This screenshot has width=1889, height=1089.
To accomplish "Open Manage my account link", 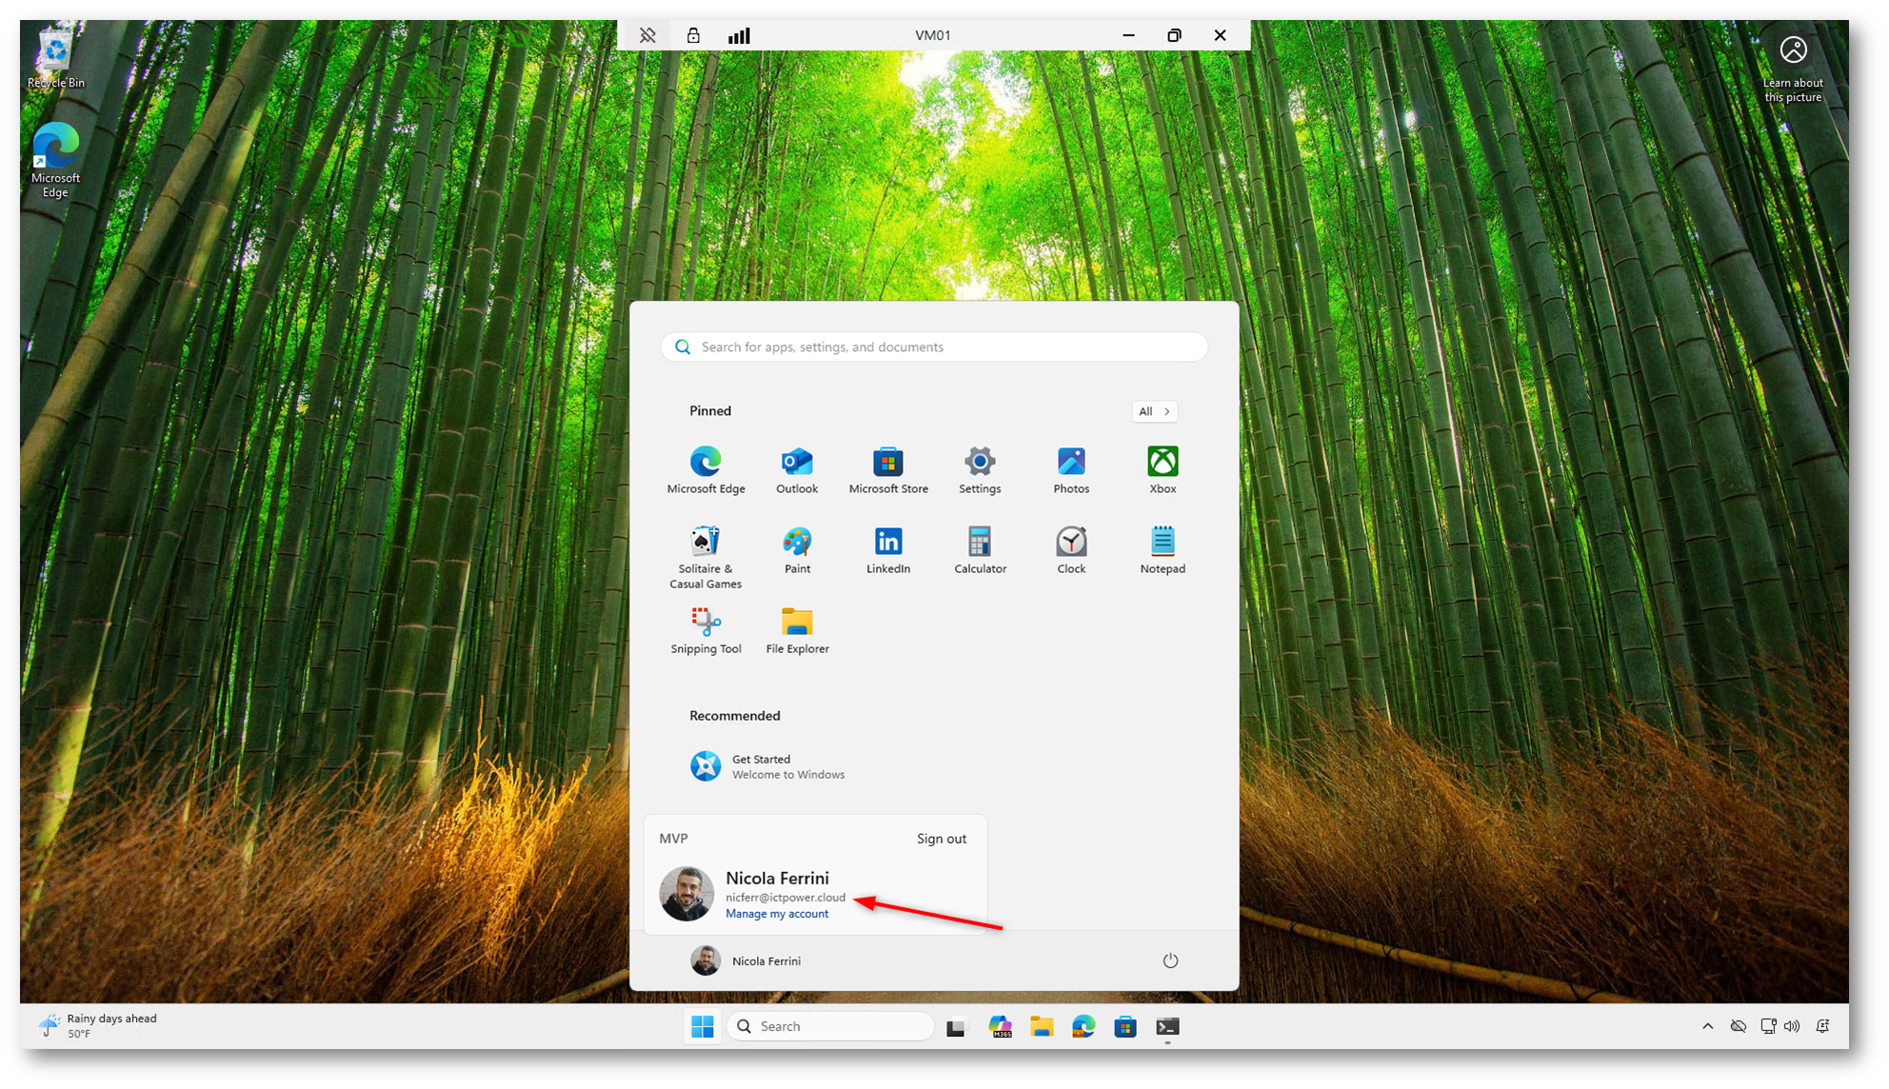I will pyautogui.click(x=776, y=914).
